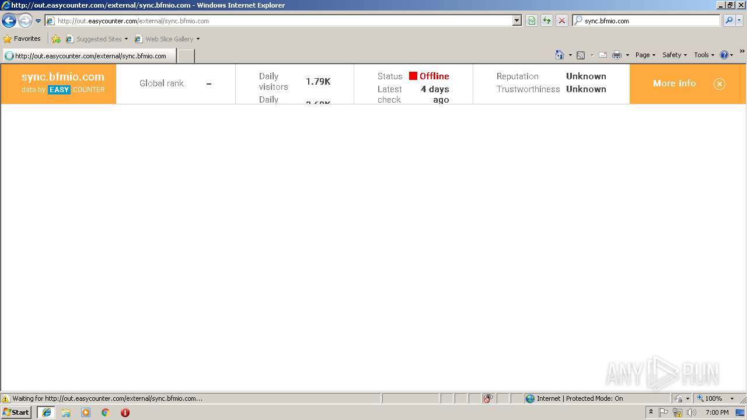Click the red Opera-style taskbar icon
Image resolution: width=747 pixels, height=420 pixels.
[x=125, y=412]
